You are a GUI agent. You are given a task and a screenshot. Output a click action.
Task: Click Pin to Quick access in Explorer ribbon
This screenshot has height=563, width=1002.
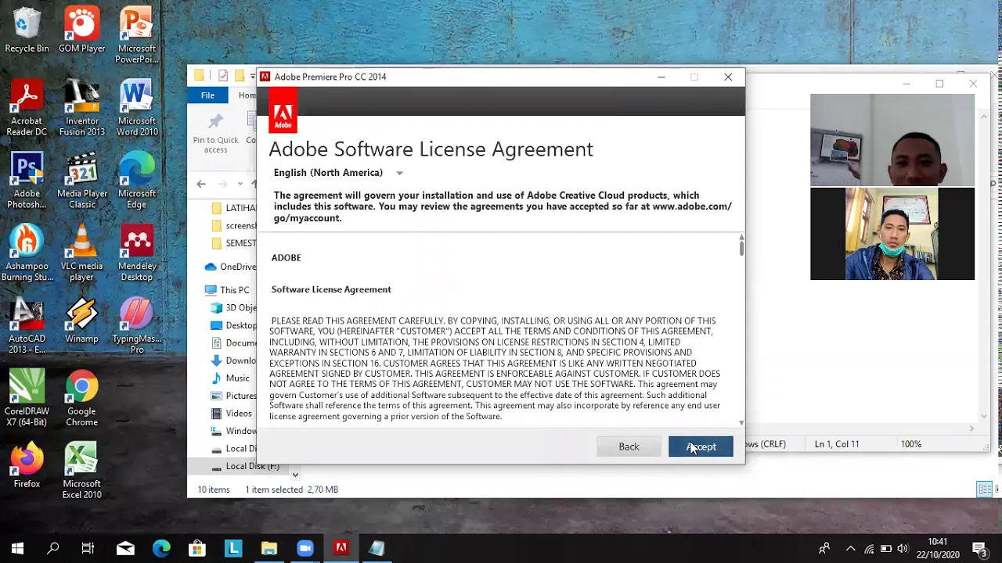(x=215, y=134)
